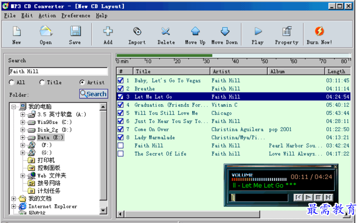Check the box for The Secret Of Life
The image size is (360, 223).
pos(120,154)
